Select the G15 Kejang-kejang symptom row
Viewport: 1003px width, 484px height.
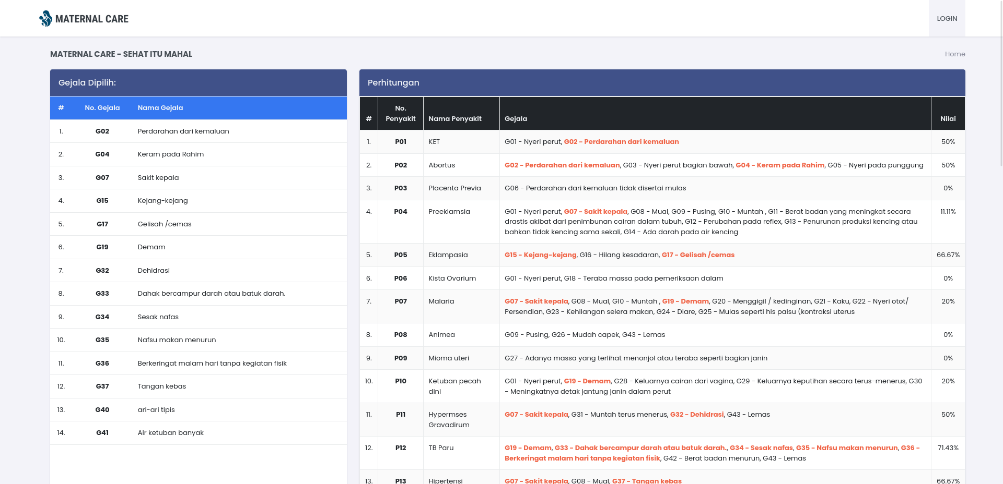tap(199, 201)
